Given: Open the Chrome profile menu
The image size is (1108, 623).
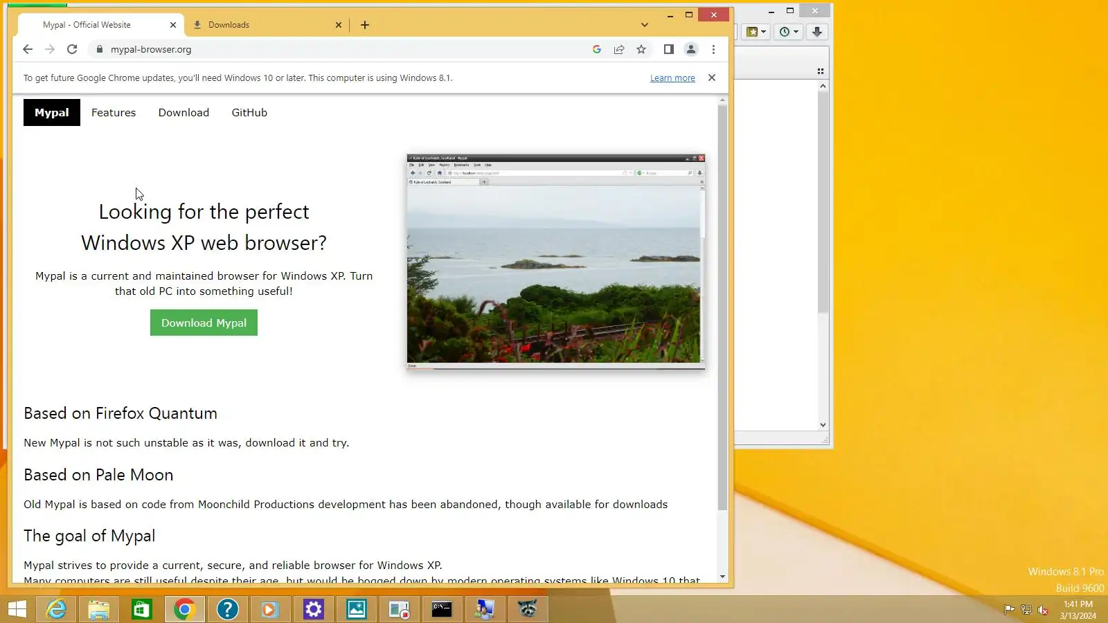Looking at the screenshot, I should tap(690, 49).
